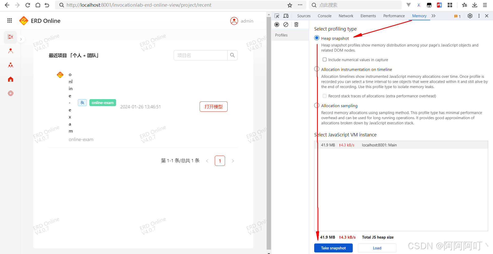The width and height of the screenshot is (493, 254).
Task: Toggle the device toolbar in DevTools
Action: 286,16
